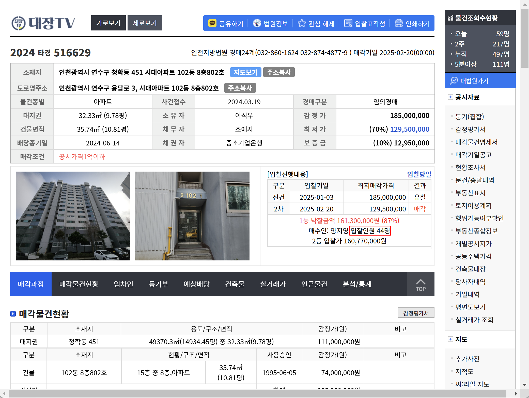This screenshot has width=529, height=398.
Task: Select the 실거래가 tab
Action: pos(273,284)
